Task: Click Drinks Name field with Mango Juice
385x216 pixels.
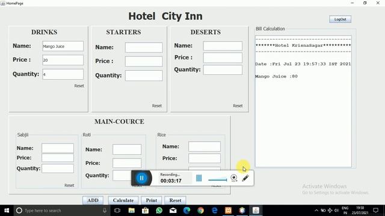Action: click(63, 46)
